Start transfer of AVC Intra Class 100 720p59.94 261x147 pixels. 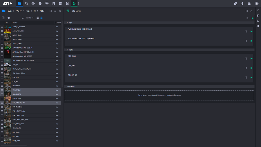tap(251, 41)
